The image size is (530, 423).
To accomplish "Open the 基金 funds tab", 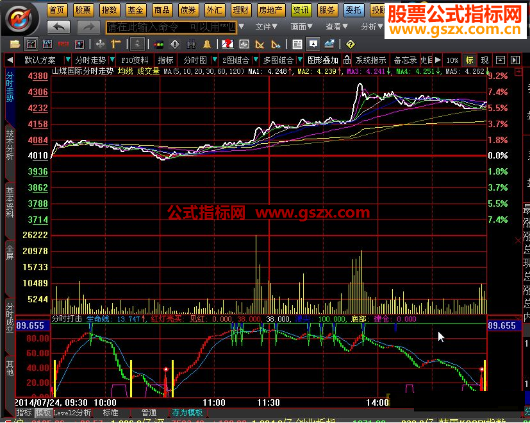I will click(x=135, y=10).
